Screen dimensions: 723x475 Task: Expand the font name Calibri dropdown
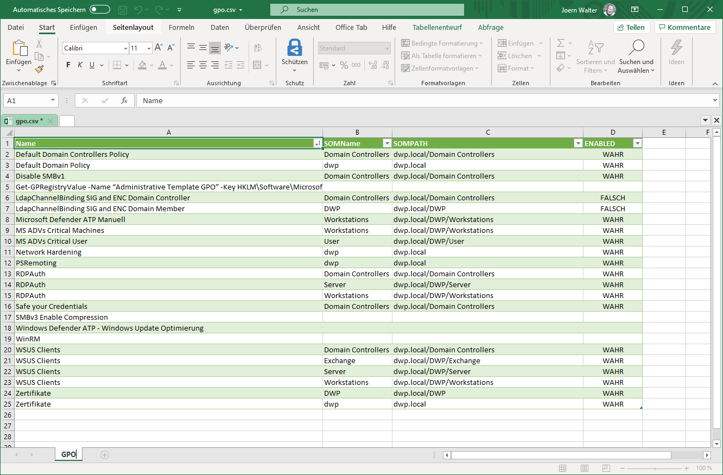pyautogui.click(x=124, y=48)
